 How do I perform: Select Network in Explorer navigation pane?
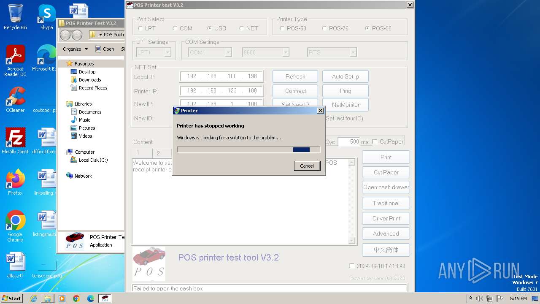pyautogui.click(x=83, y=176)
